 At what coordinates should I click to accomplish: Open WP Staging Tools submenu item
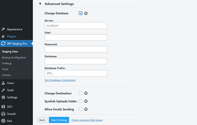point(5,69)
